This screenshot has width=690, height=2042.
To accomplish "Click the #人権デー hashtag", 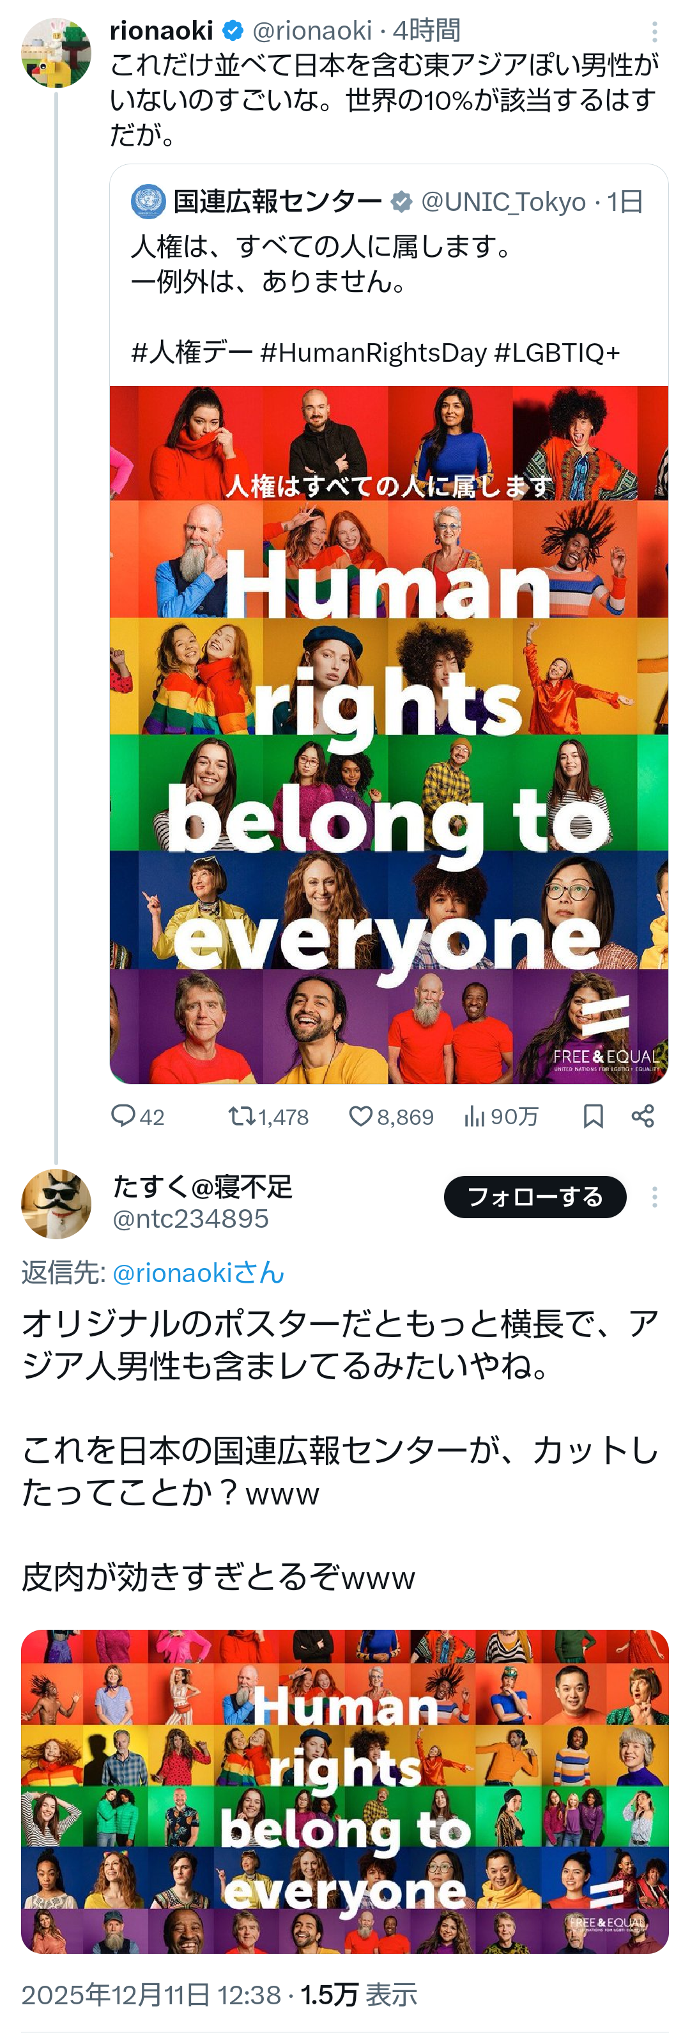I will pos(192,352).
